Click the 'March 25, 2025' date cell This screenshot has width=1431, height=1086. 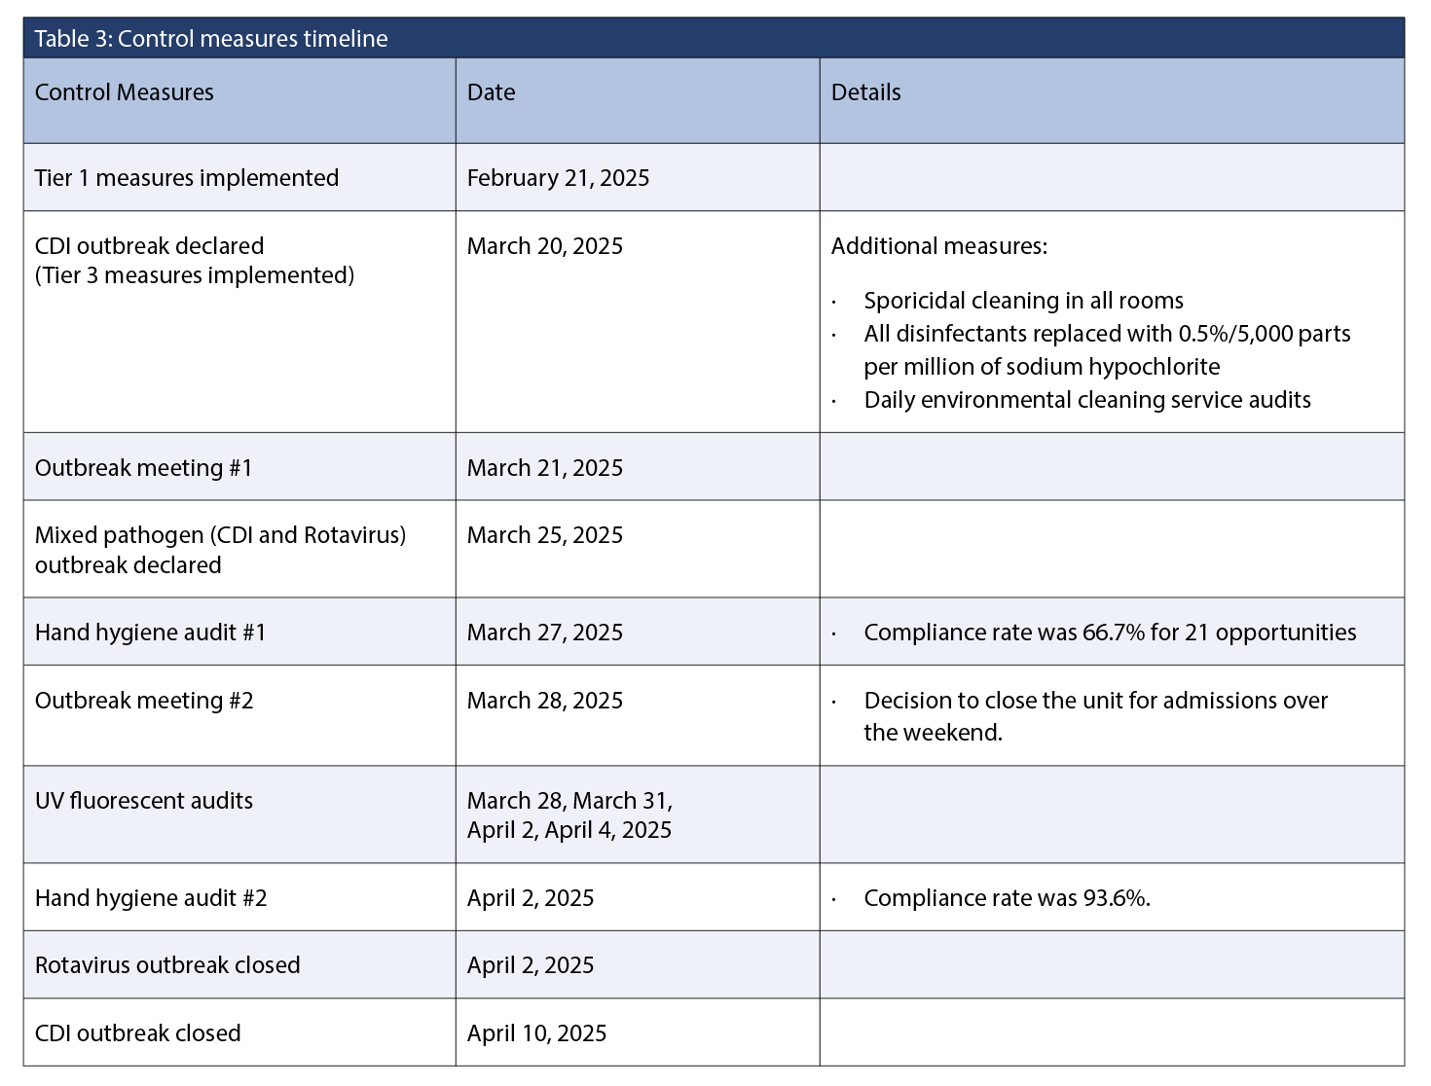[x=545, y=535]
